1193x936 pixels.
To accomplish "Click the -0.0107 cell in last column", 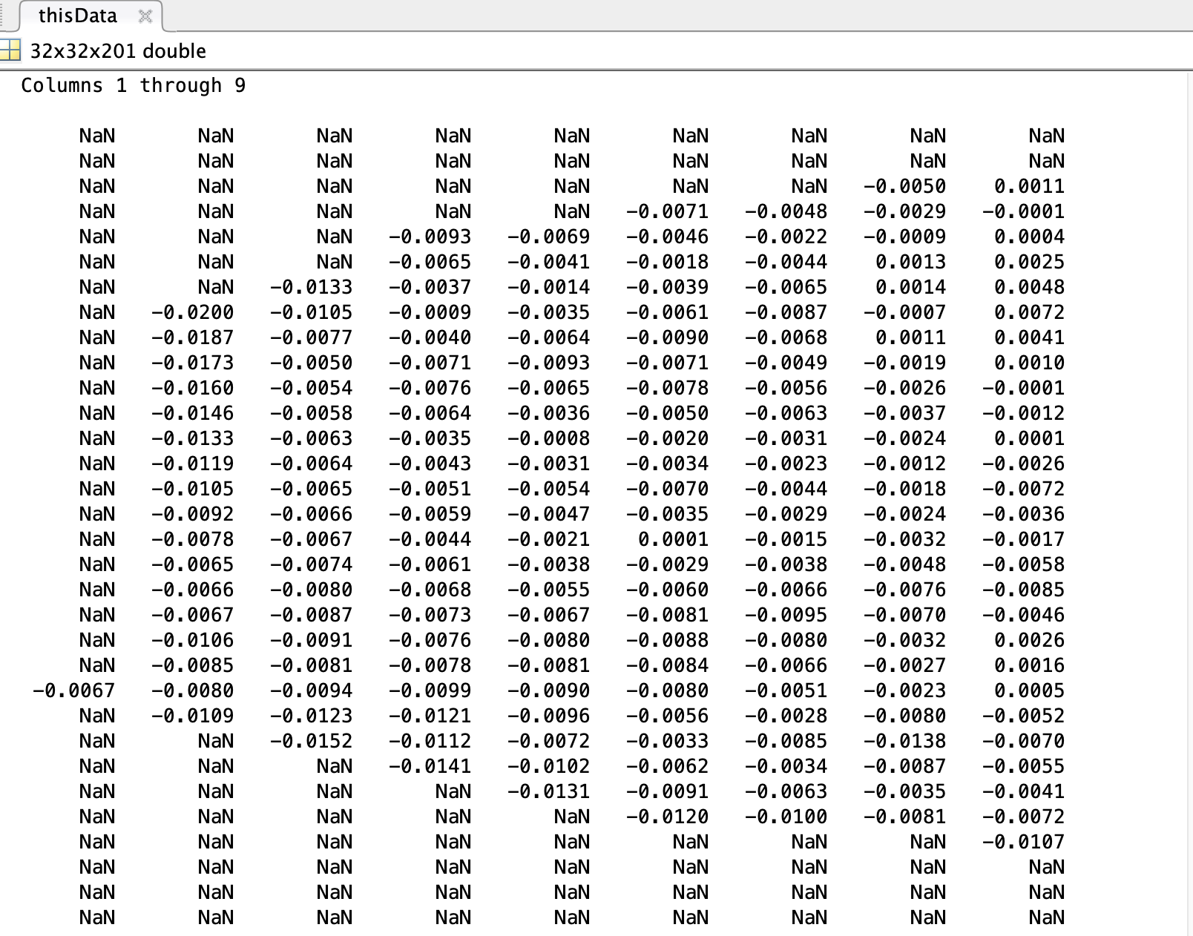I will click(1024, 842).
